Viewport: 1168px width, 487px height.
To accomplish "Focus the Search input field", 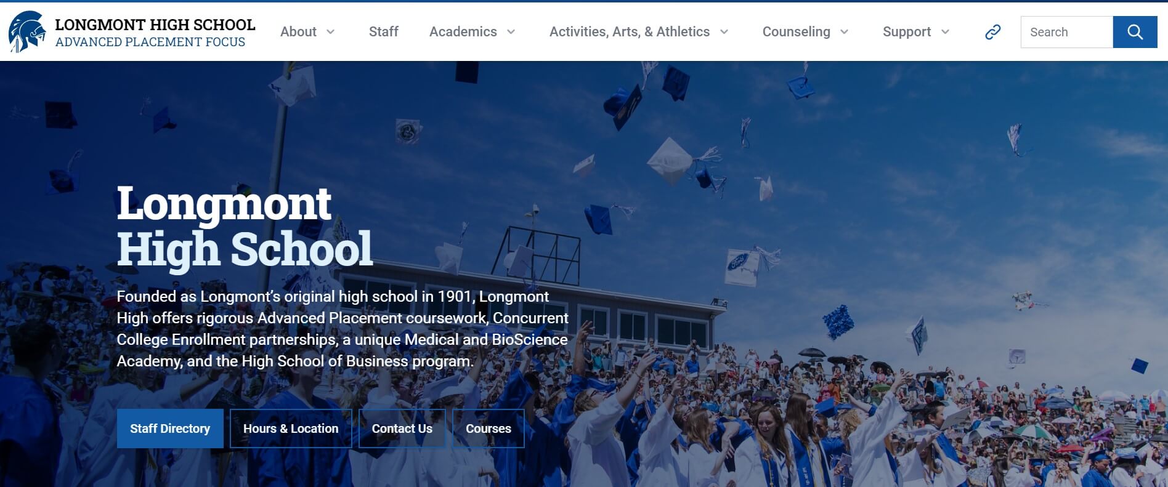I will click(x=1066, y=32).
